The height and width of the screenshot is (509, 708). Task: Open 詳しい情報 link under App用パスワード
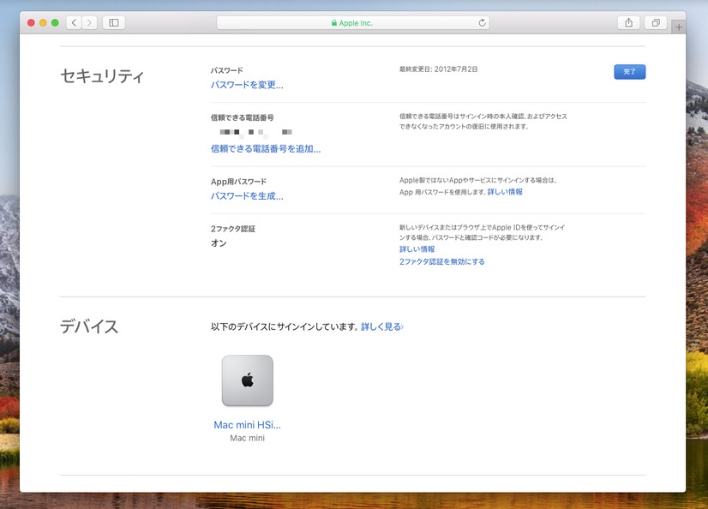(x=505, y=192)
